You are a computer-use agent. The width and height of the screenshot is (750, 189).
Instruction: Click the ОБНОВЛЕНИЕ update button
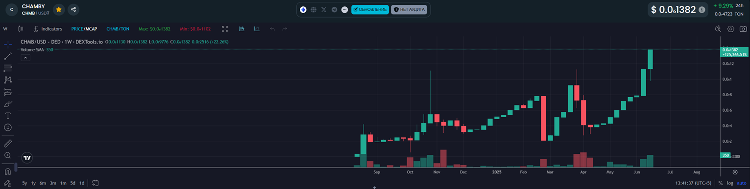point(370,9)
